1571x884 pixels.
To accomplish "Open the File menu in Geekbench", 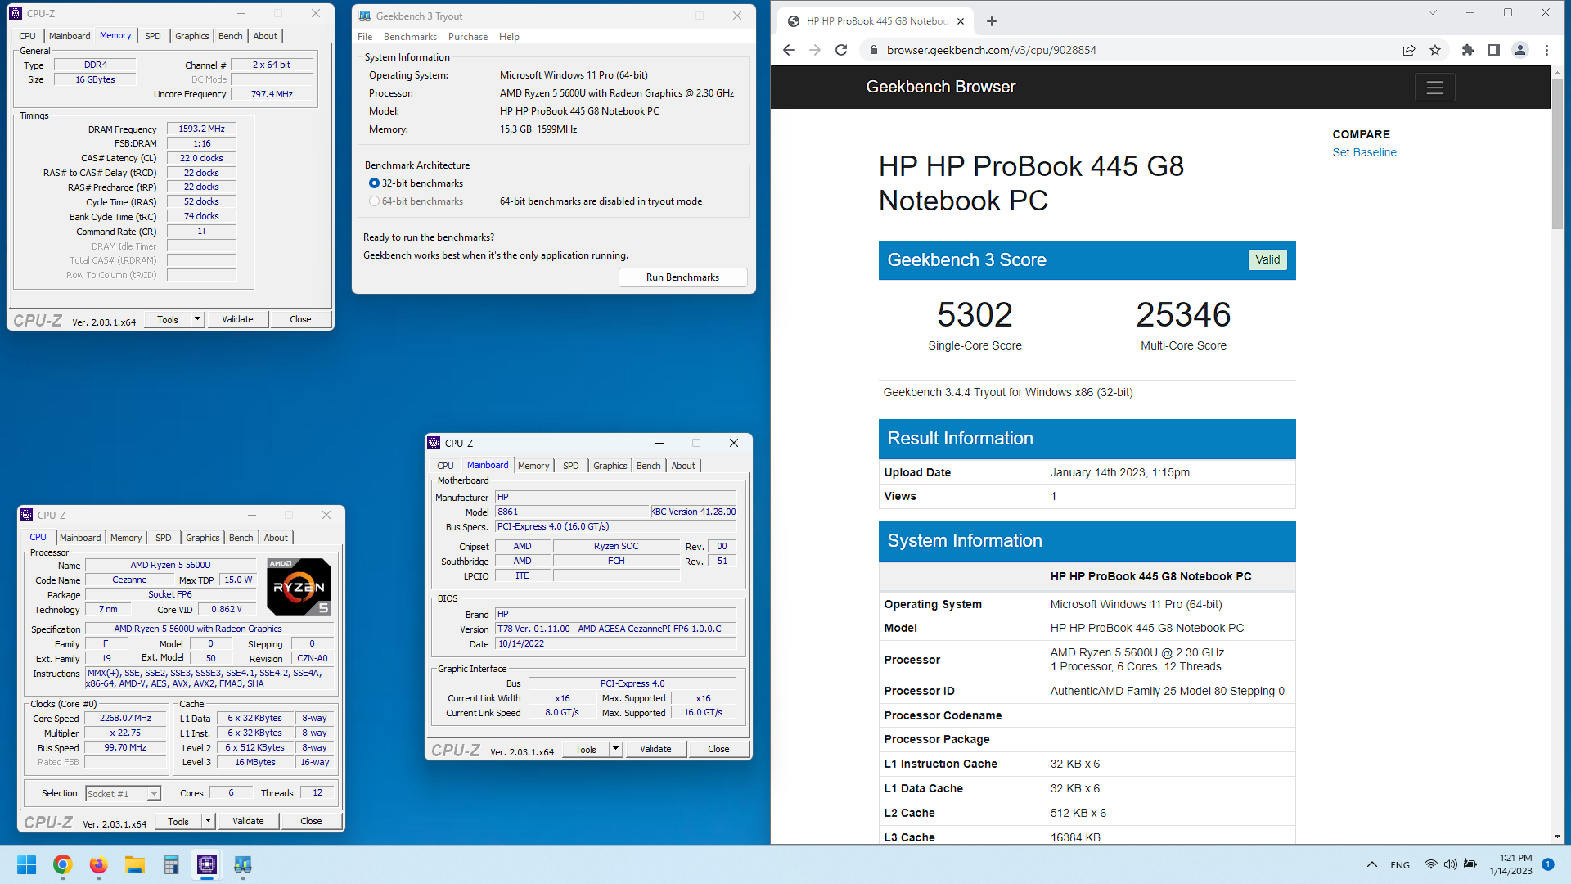I will tap(365, 37).
